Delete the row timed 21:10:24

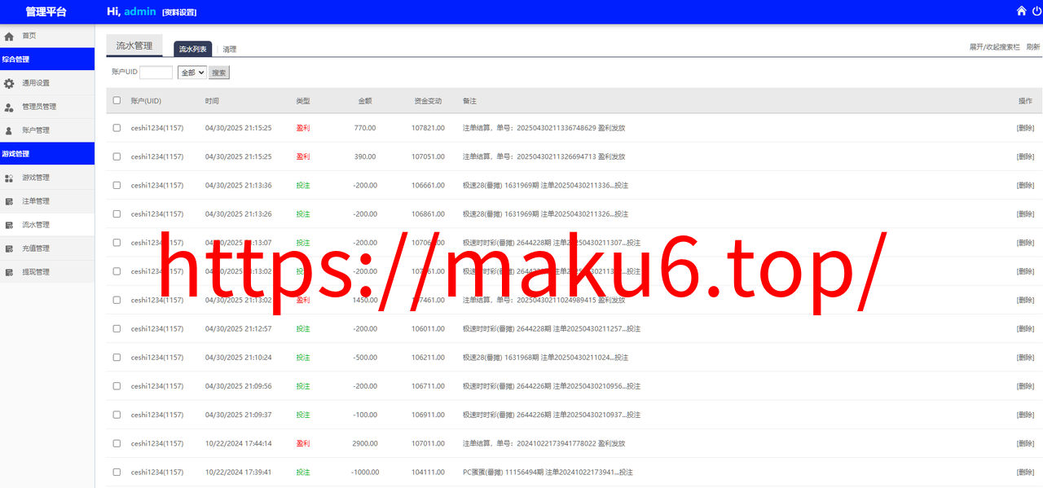click(1025, 357)
